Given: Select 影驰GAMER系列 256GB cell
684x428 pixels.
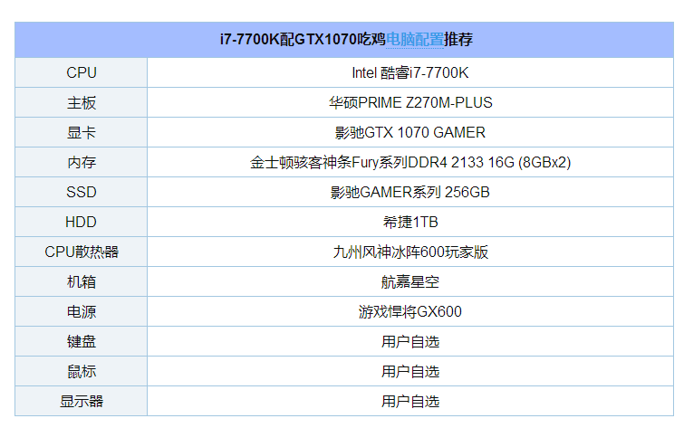Looking at the screenshot, I should click(410, 192).
